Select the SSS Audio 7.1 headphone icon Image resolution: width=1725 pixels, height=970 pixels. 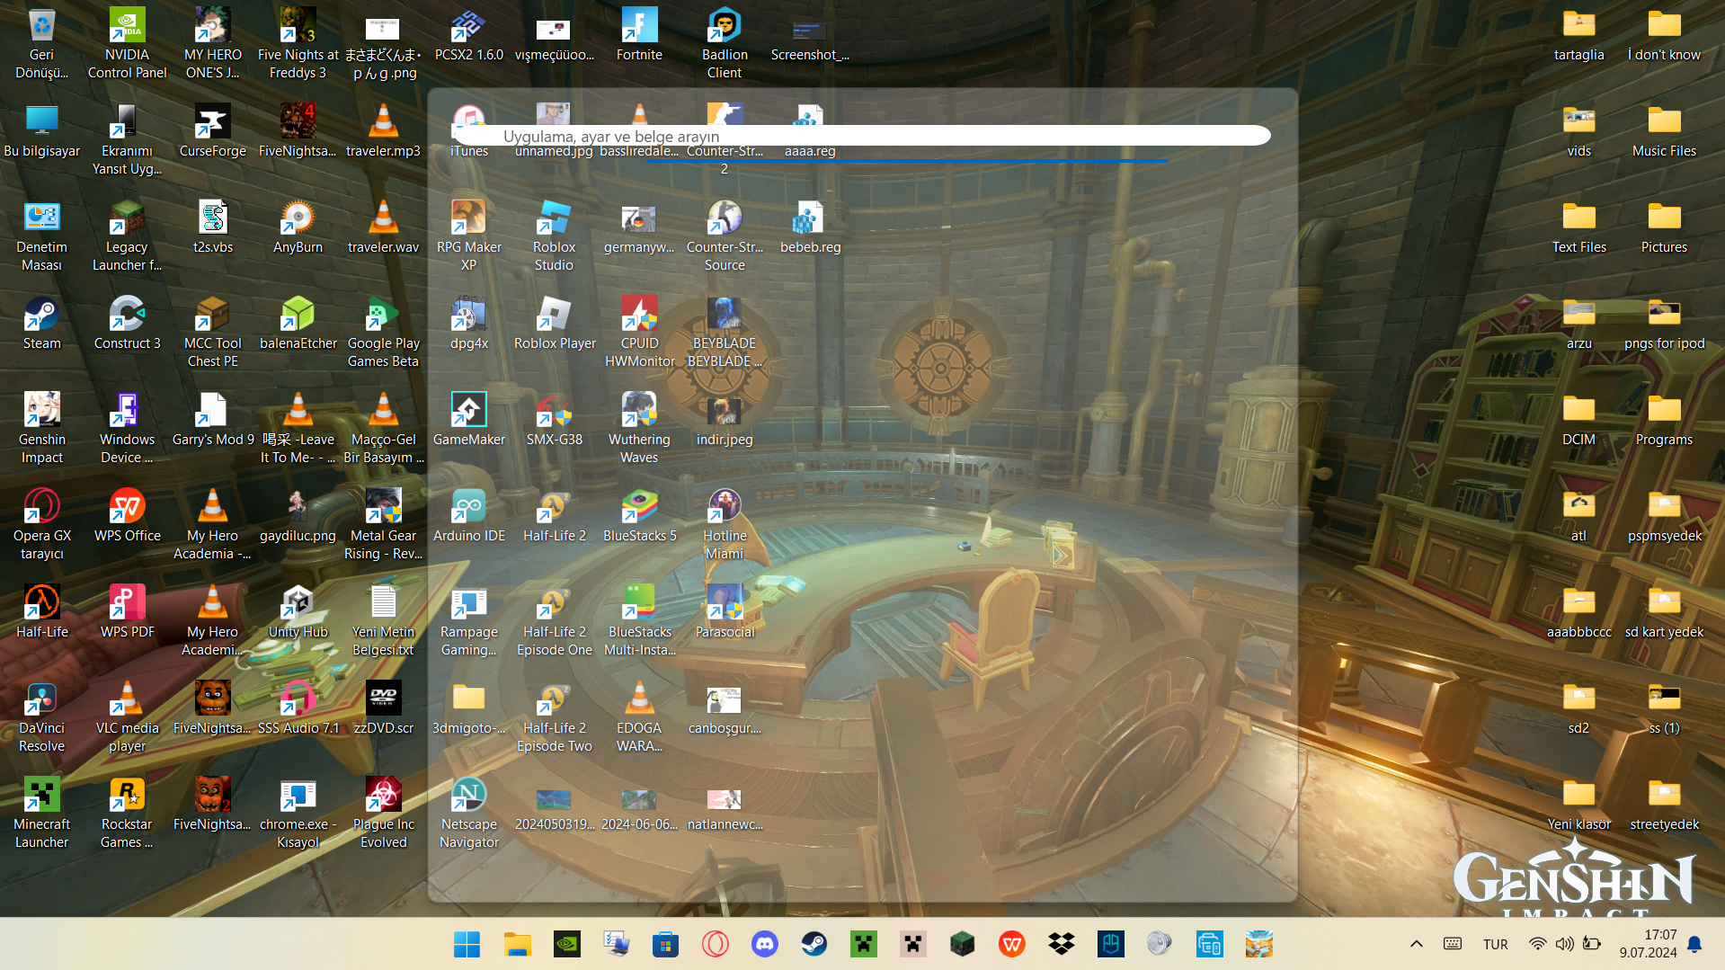click(298, 707)
